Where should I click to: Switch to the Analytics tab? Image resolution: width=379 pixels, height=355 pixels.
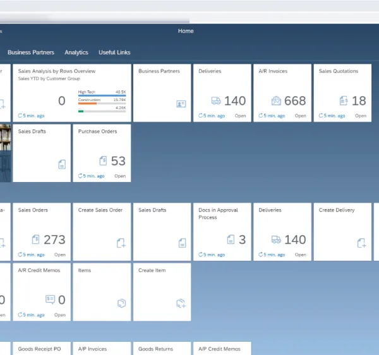76,52
